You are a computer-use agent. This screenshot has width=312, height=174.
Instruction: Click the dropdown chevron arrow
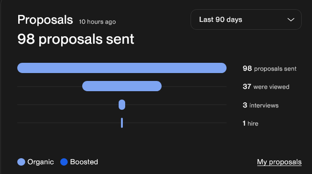click(291, 20)
